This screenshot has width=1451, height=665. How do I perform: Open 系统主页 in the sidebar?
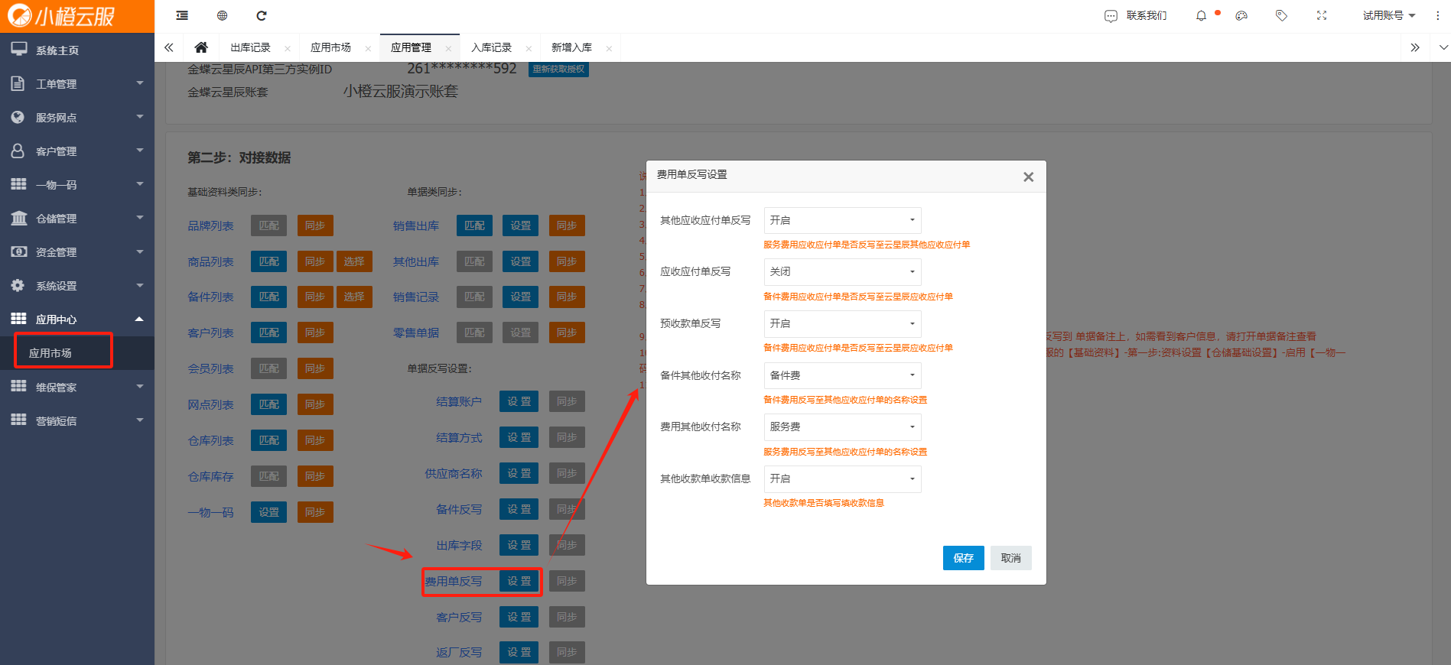[77, 50]
